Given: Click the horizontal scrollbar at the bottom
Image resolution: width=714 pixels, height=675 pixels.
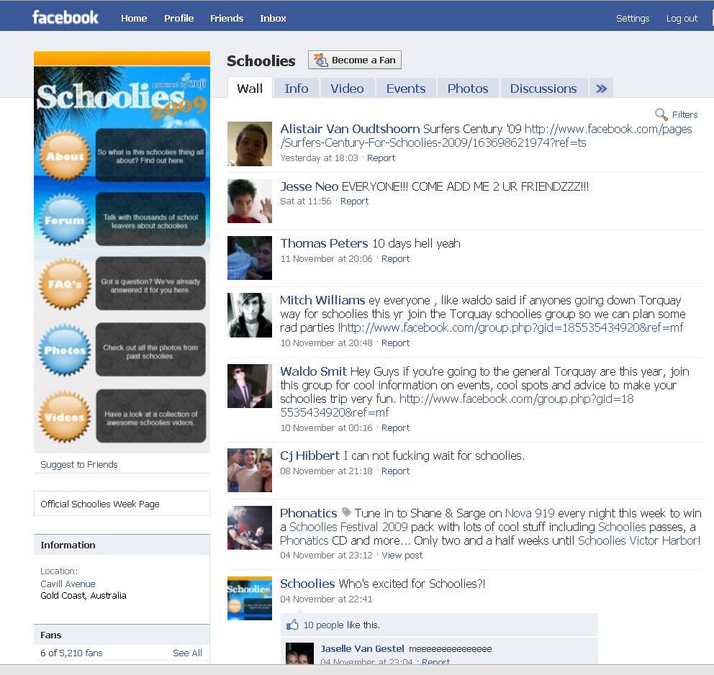Looking at the screenshot, I should click(x=357, y=670).
